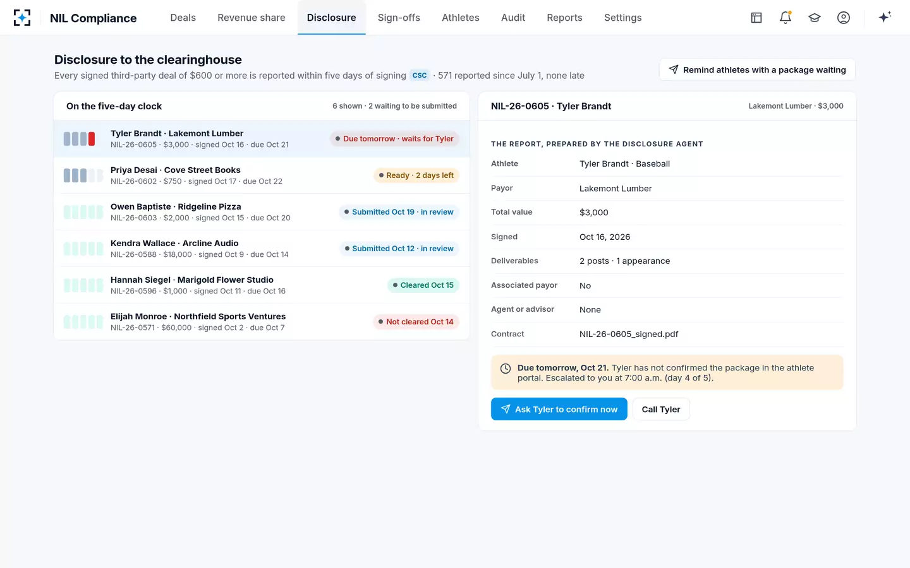Click the 'Not cleared Oct 14' badge
910x568 pixels.
pyautogui.click(x=416, y=322)
